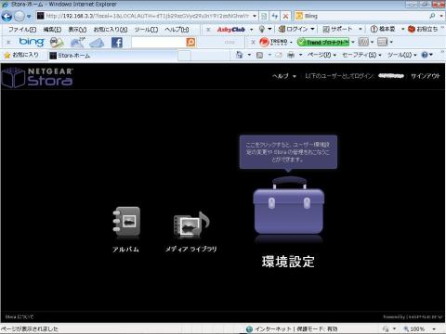Toggle the Compatibility View page icon
Image resolution: width=446 pixels, height=334 pixels.
coord(264,16)
